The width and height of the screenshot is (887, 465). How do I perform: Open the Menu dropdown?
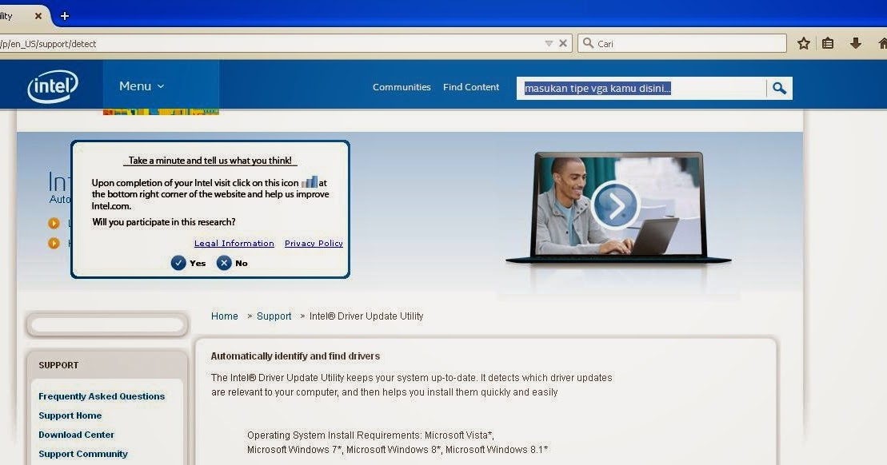pyautogui.click(x=142, y=85)
